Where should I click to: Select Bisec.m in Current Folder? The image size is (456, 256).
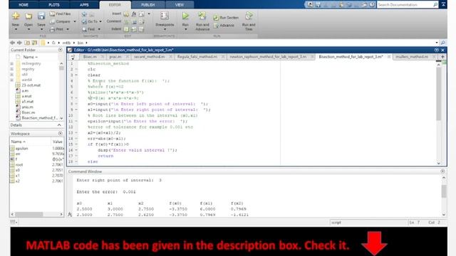28,112
